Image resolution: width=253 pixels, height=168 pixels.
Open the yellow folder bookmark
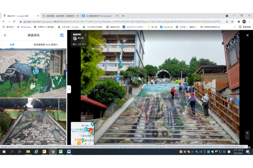(152, 27)
